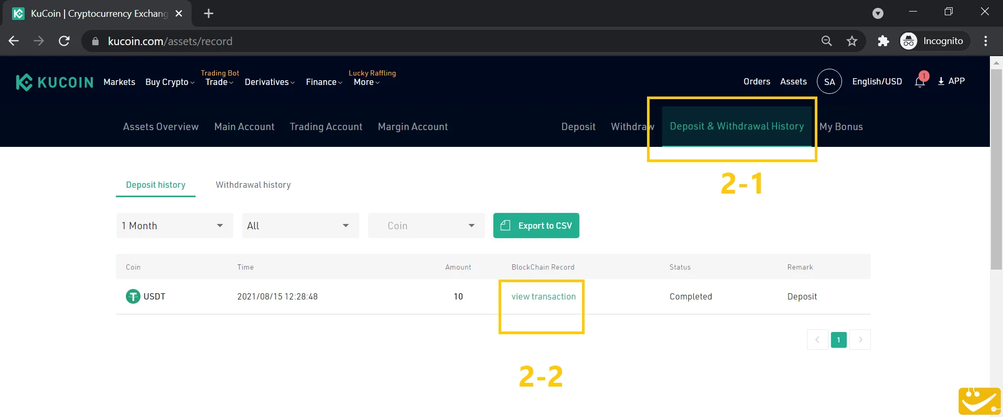Image resolution: width=1003 pixels, height=417 pixels.
Task: Expand the 1 Month period dropdown
Action: pos(175,226)
